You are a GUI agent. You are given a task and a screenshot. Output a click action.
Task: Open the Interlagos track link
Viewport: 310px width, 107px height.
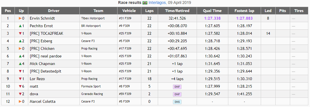tap(157, 3)
